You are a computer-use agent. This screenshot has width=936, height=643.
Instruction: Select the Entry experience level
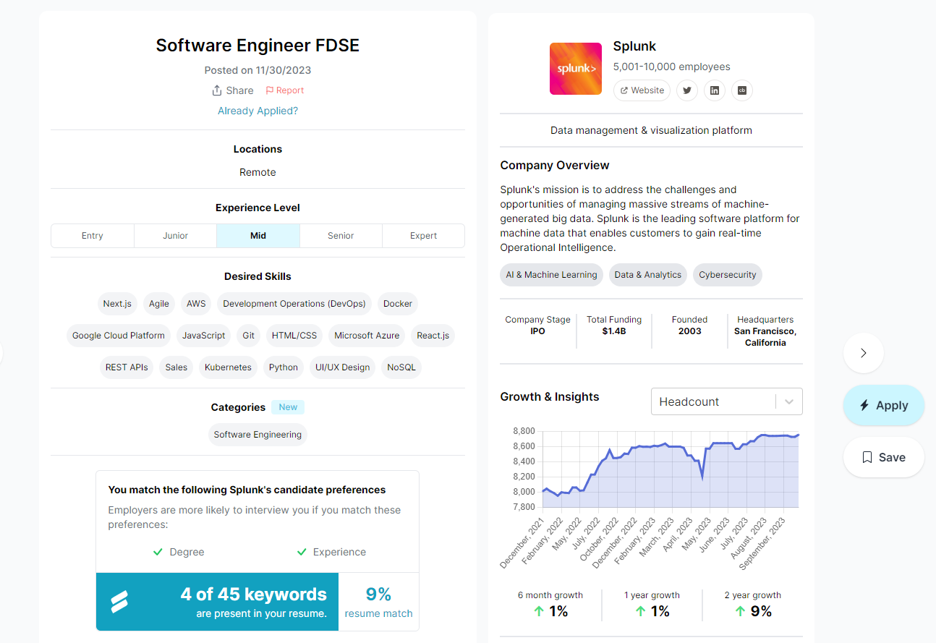point(92,235)
